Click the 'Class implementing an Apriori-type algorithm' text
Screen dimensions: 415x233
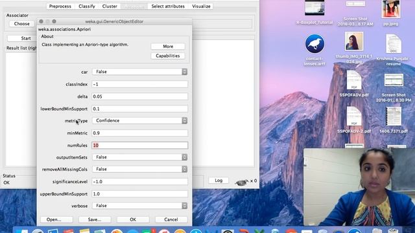[85, 45]
